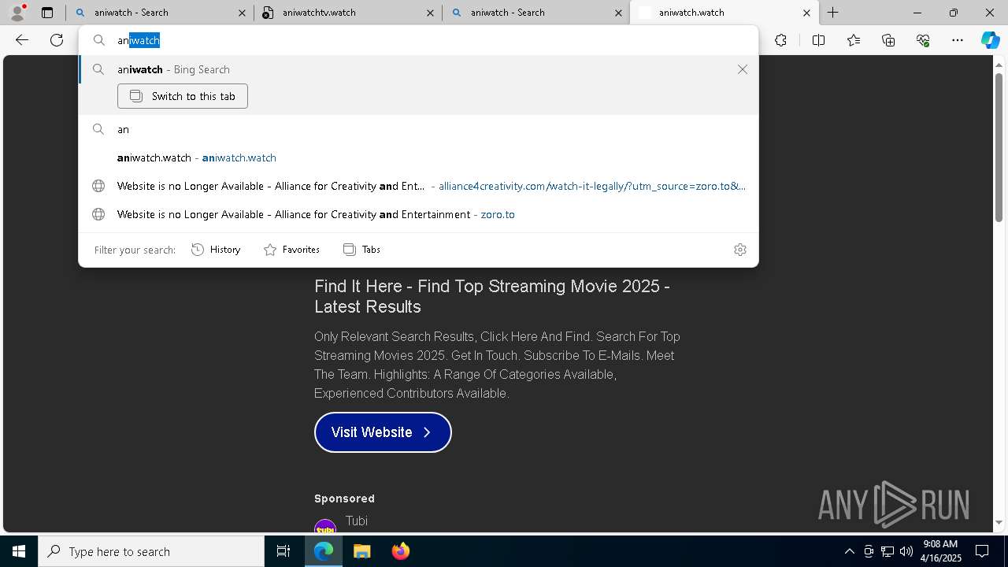Viewport: 1008px width, 567px height.
Task: Close the first aniwatch - Search tab
Action: (242, 13)
